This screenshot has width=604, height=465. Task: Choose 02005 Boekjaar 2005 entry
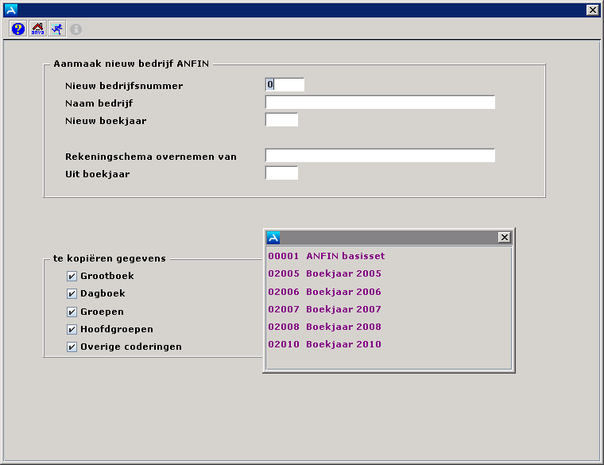tap(324, 273)
